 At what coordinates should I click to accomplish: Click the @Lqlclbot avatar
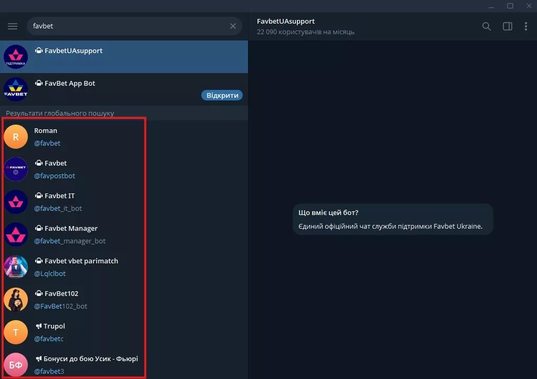(x=16, y=267)
